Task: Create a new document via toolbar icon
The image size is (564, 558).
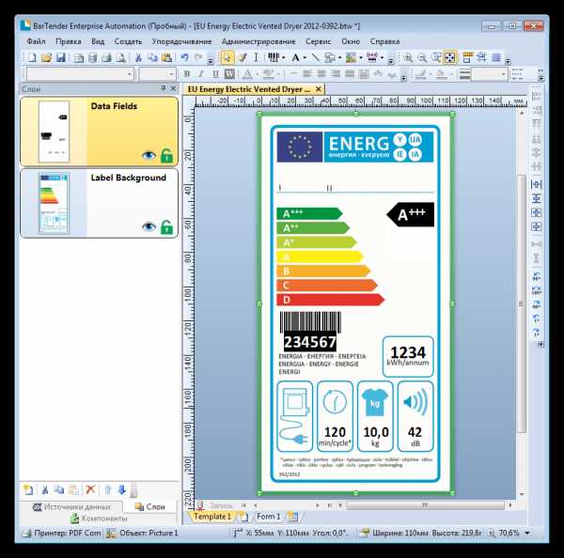Action: point(32,57)
